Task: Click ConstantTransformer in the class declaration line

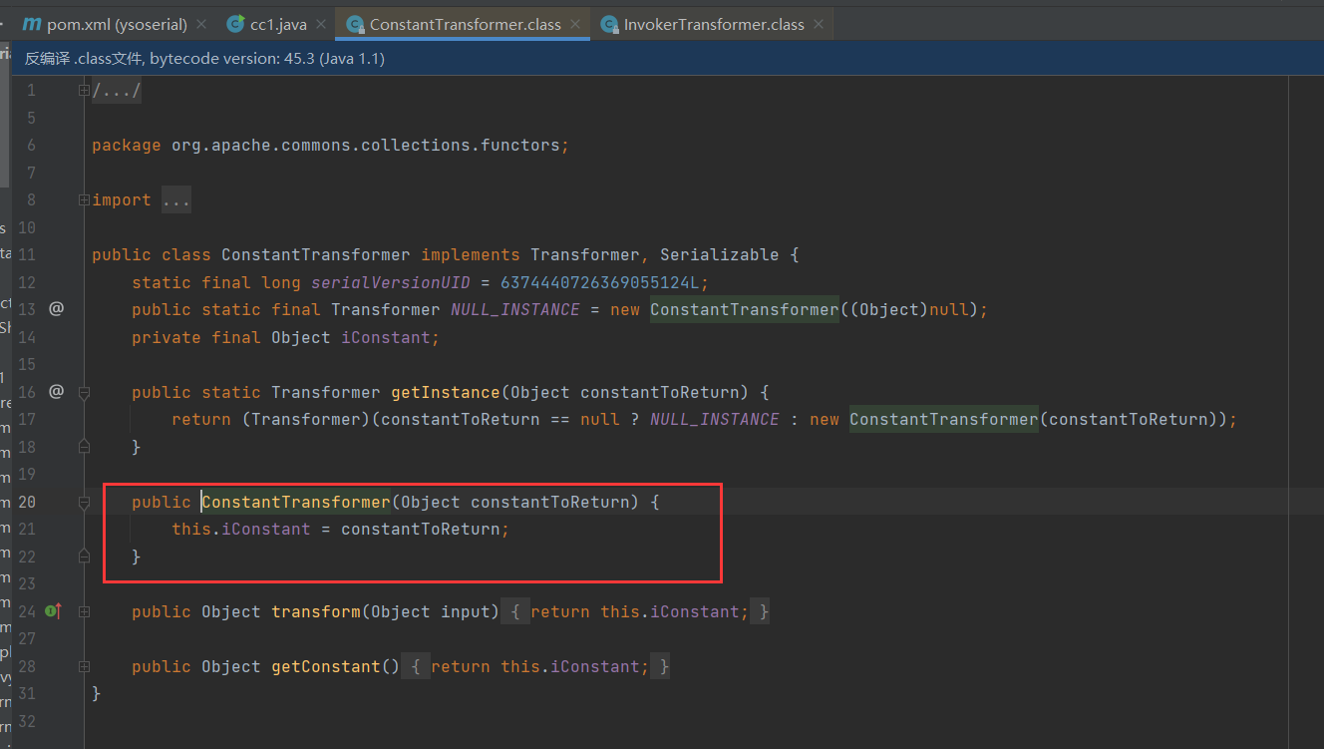Action: (x=315, y=255)
